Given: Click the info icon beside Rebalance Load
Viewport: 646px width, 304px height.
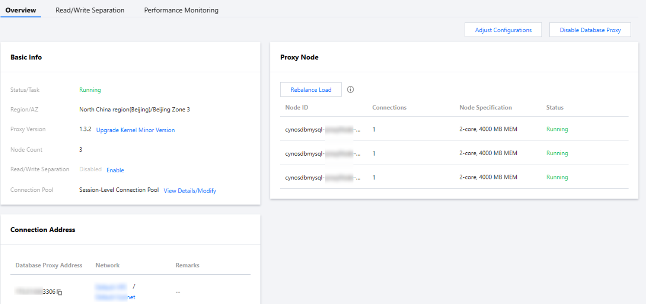Looking at the screenshot, I should tap(351, 90).
